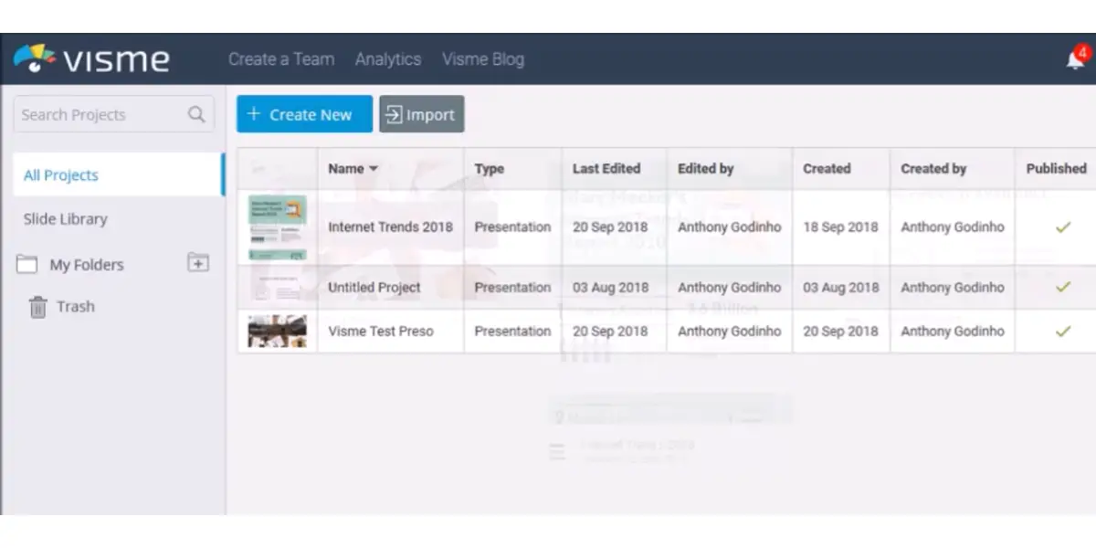Open Create a Team
Screen dimensions: 1096x548
(x=281, y=59)
